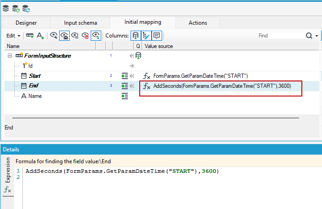The image size is (322, 209).
Task: Click number 1 in FormInputStructure row
Action: [111, 55]
